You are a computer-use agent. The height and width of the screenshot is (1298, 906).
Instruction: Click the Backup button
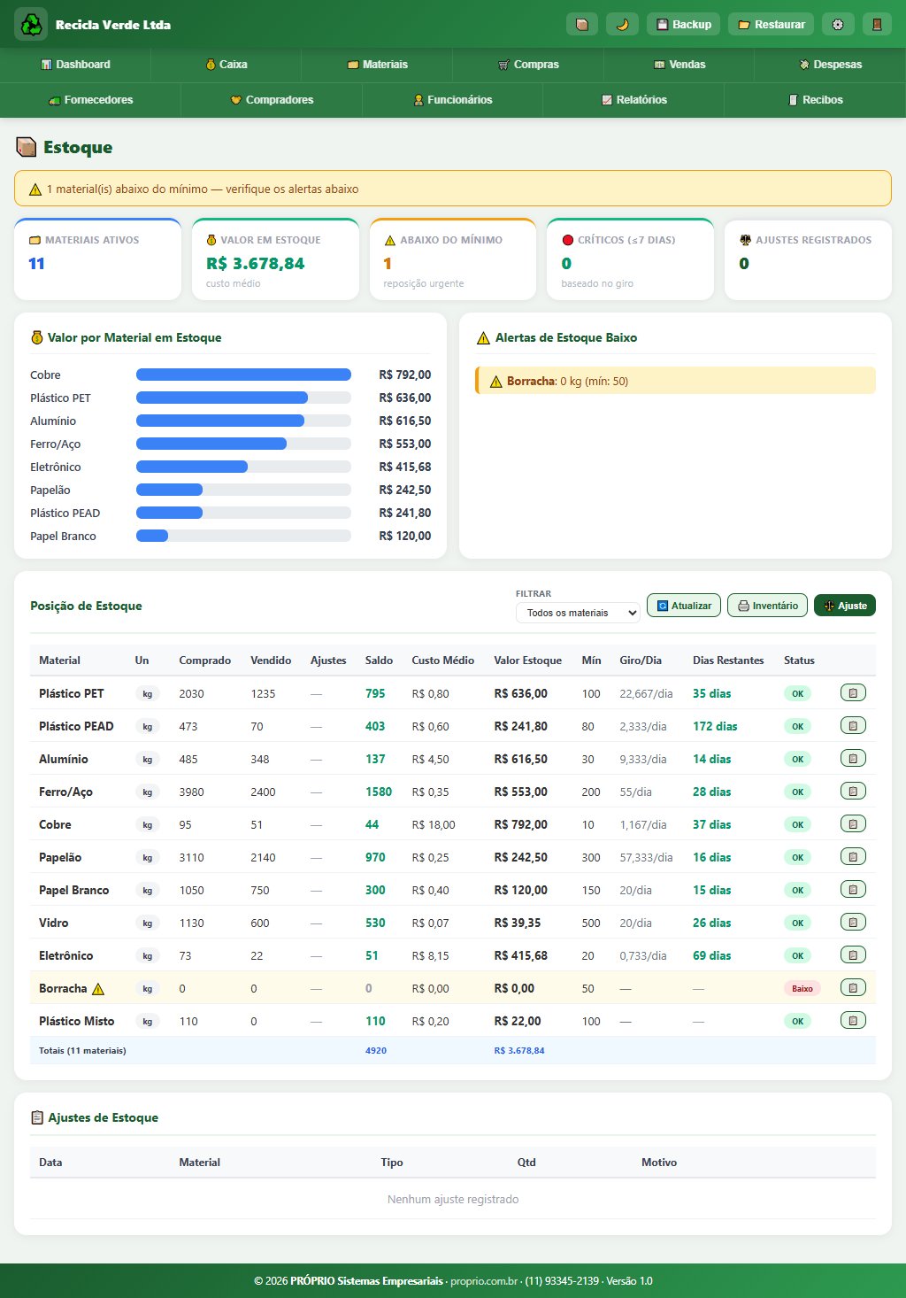pos(684,24)
